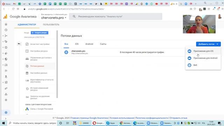Open Настройки ресурса in admin menu
Viewport: 224px width, 126px height.
pyautogui.click(x=40, y=51)
